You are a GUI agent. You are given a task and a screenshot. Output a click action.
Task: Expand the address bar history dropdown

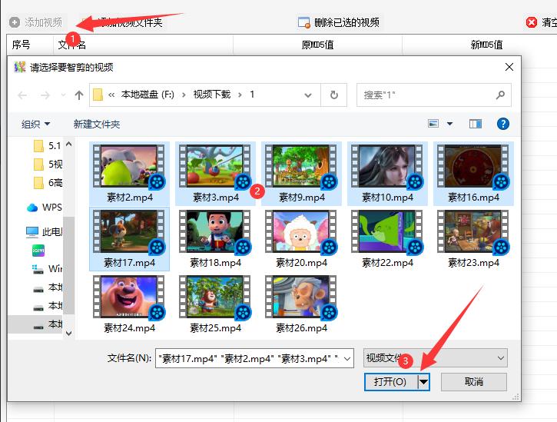[x=308, y=95]
